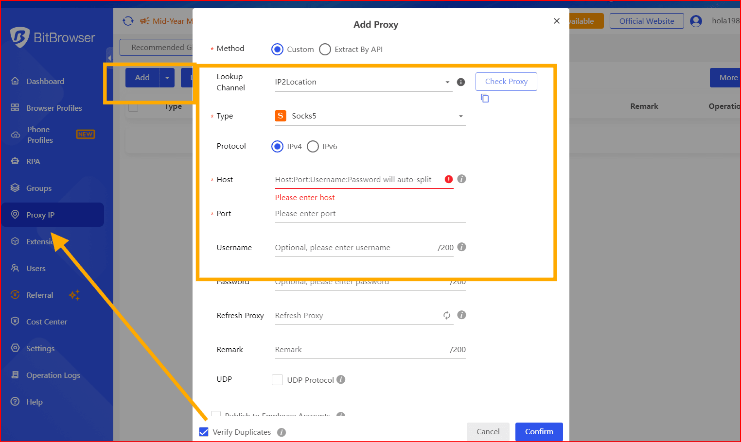Screen dimensions: 741x442
Task: Click the Check Proxy button
Action: tap(506, 82)
